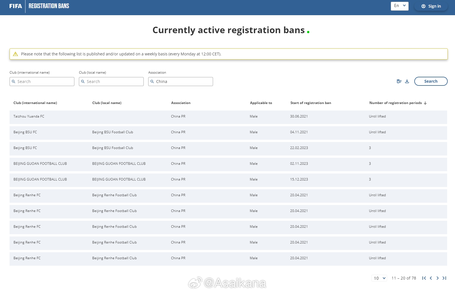Screen dimensions: 455x293
Task: Click the Association field containing China
Action: [x=181, y=82]
